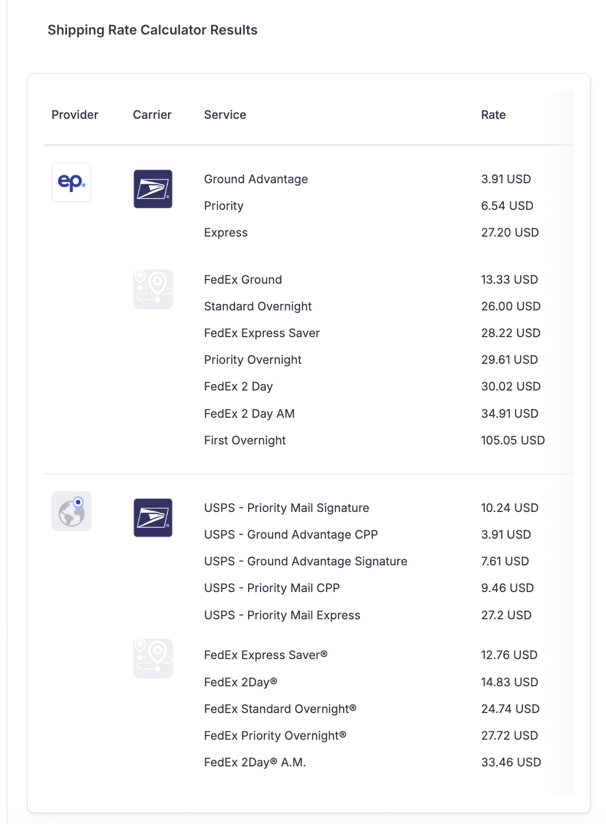Screen dimensions: 606x824
Task: Click the Rate column header
Action: point(493,115)
